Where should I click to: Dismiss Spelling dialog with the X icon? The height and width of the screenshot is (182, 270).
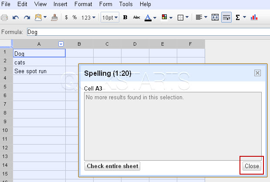click(x=257, y=73)
